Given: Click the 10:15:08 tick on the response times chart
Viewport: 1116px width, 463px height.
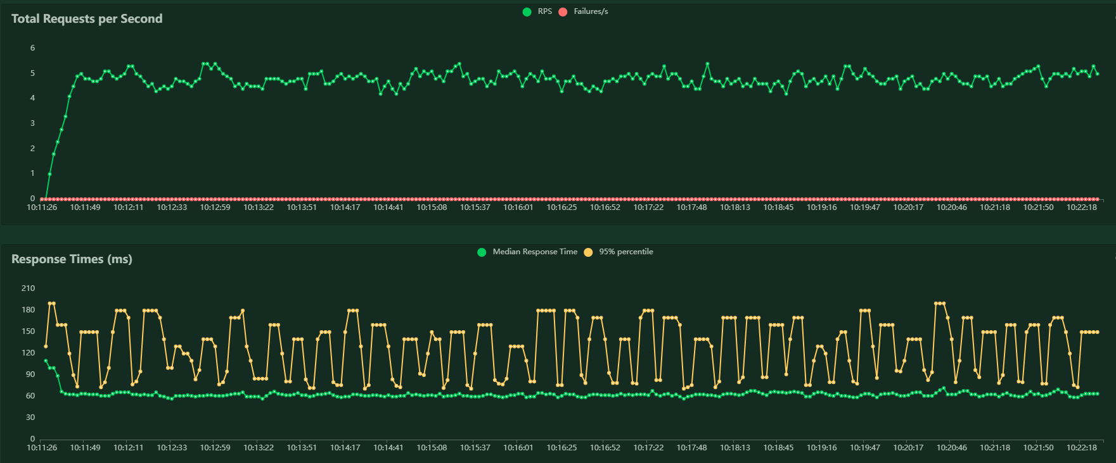Looking at the screenshot, I should coord(432,448).
